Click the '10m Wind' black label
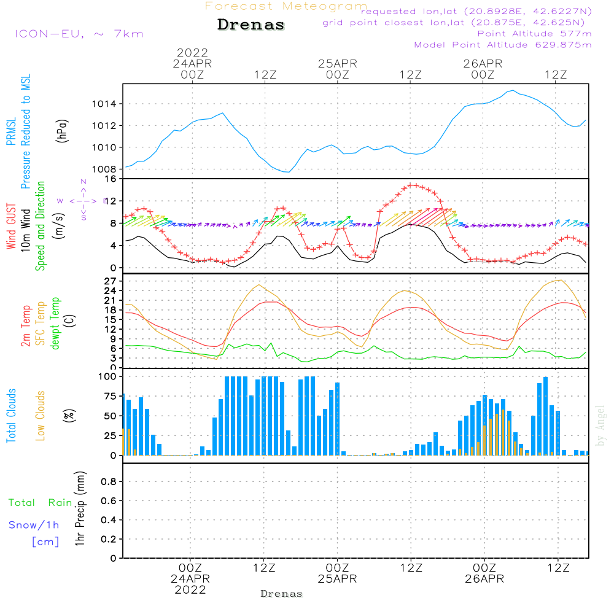 tap(25, 230)
